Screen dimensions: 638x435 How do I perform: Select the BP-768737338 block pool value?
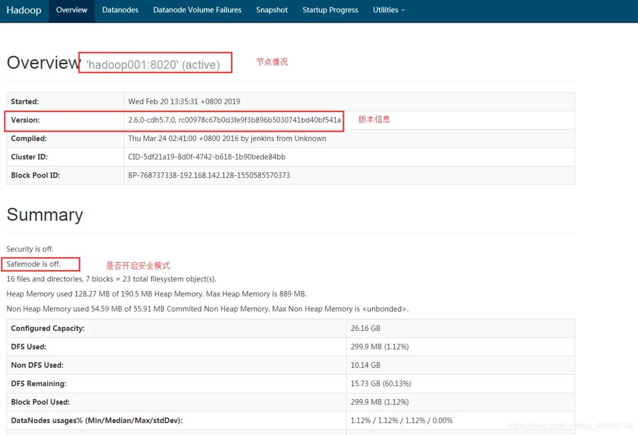(209, 176)
